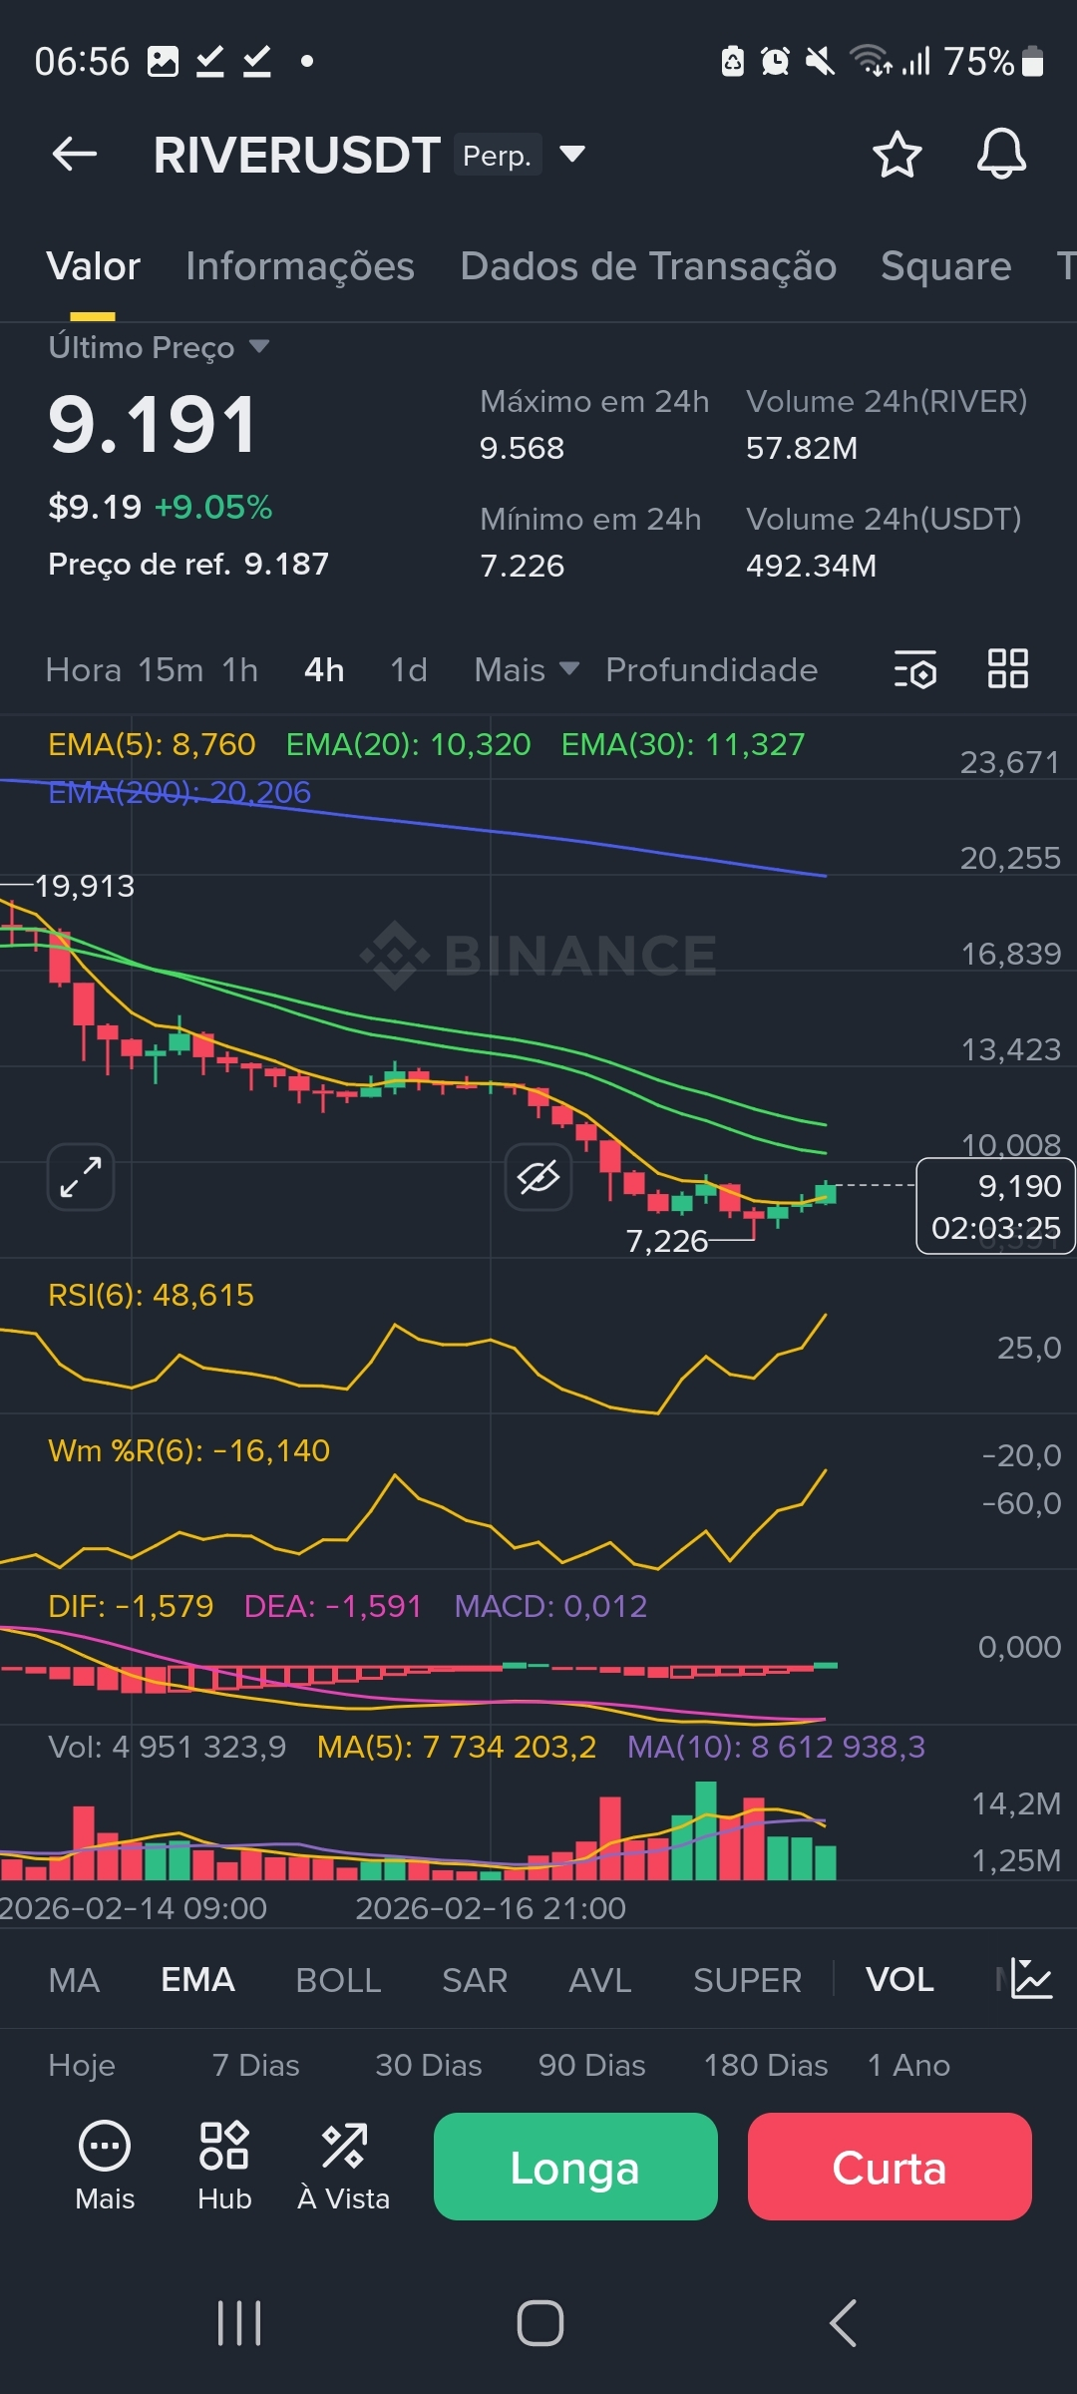This screenshot has height=2394, width=1077.
Task: Tap the DIF MACD indicator label
Action: point(131,1606)
